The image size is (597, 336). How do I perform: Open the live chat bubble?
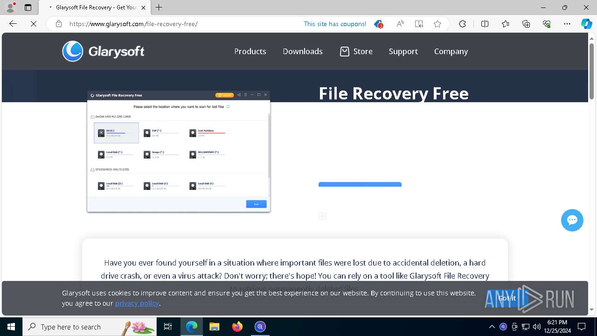tap(572, 220)
